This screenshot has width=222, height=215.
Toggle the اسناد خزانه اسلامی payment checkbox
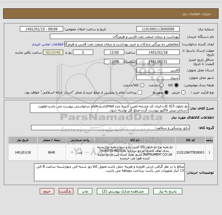coord(140,92)
